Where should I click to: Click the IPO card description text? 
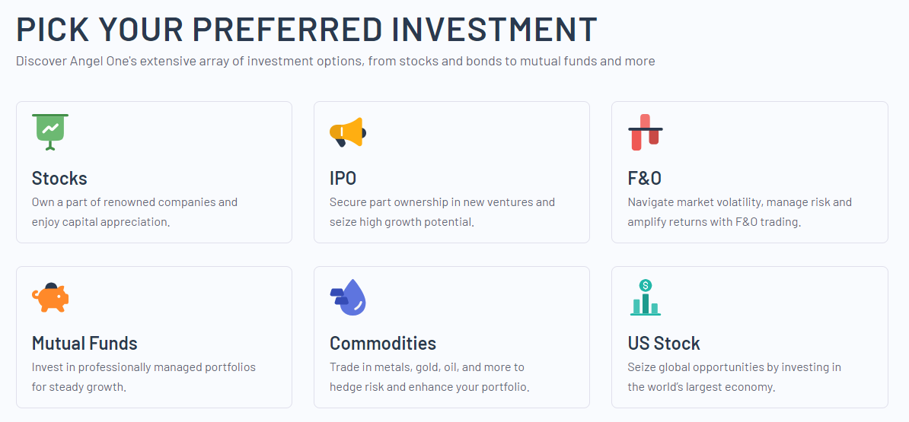pyautogui.click(x=442, y=212)
